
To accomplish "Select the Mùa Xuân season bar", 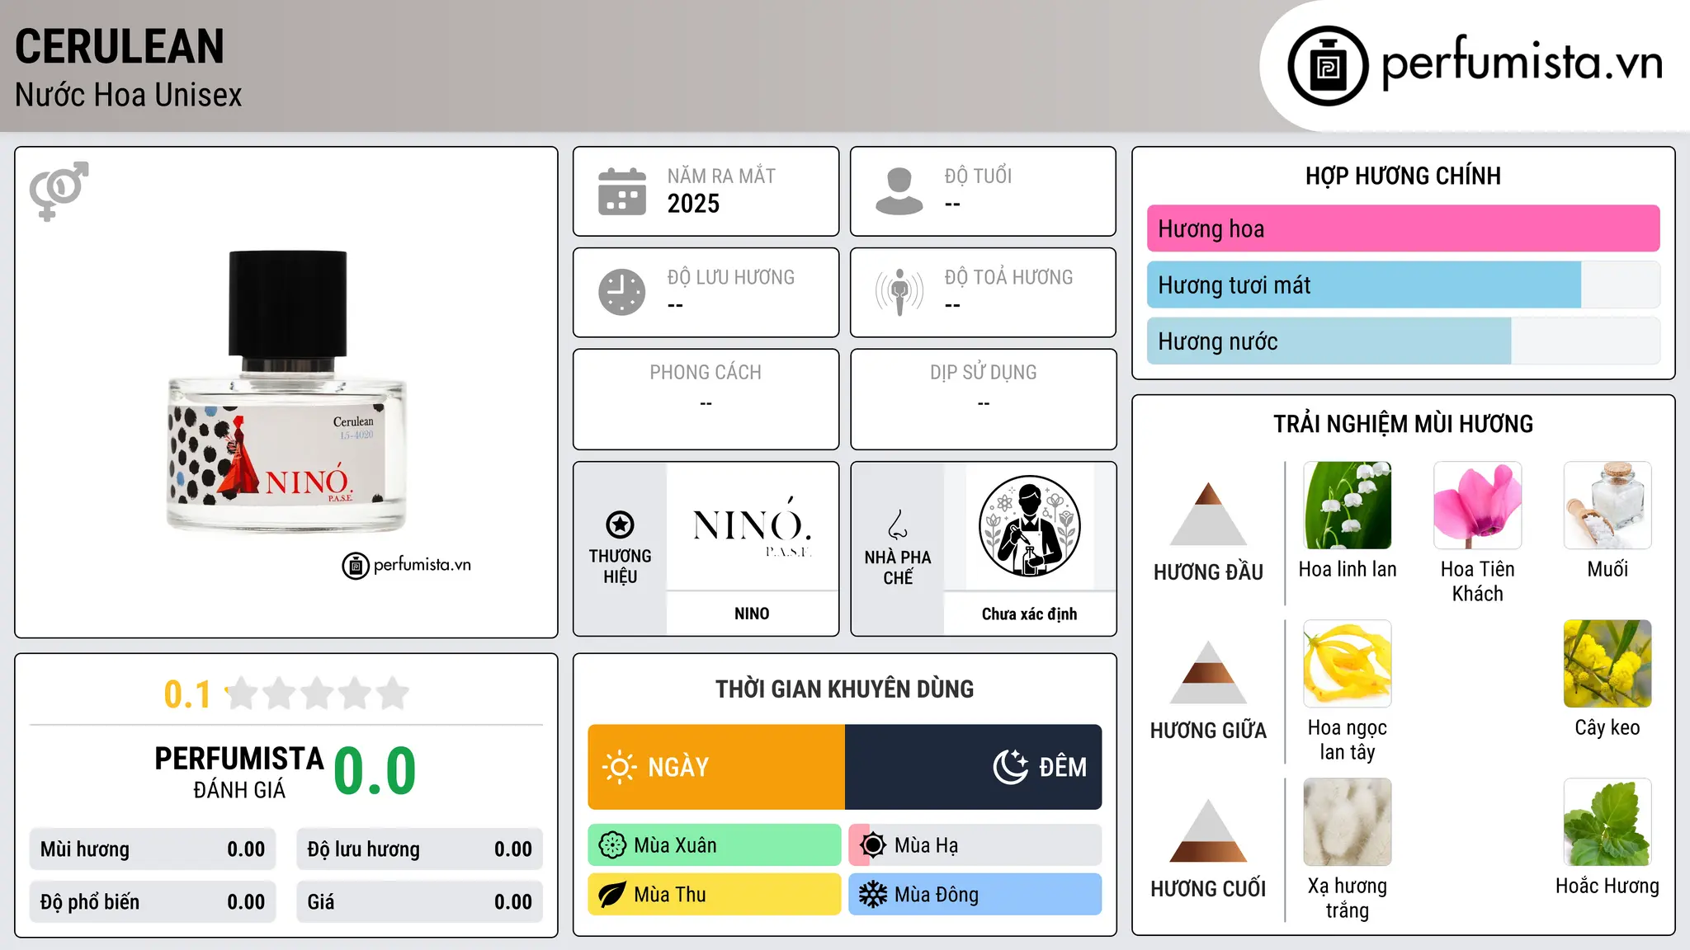I will (x=715, y=845).
